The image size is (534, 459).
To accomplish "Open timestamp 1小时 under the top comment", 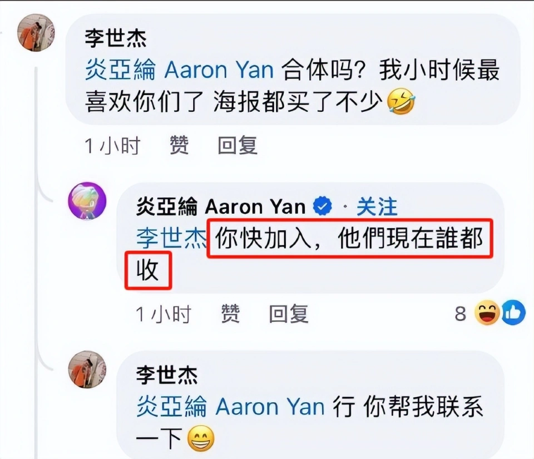I will tap(112, 145).
